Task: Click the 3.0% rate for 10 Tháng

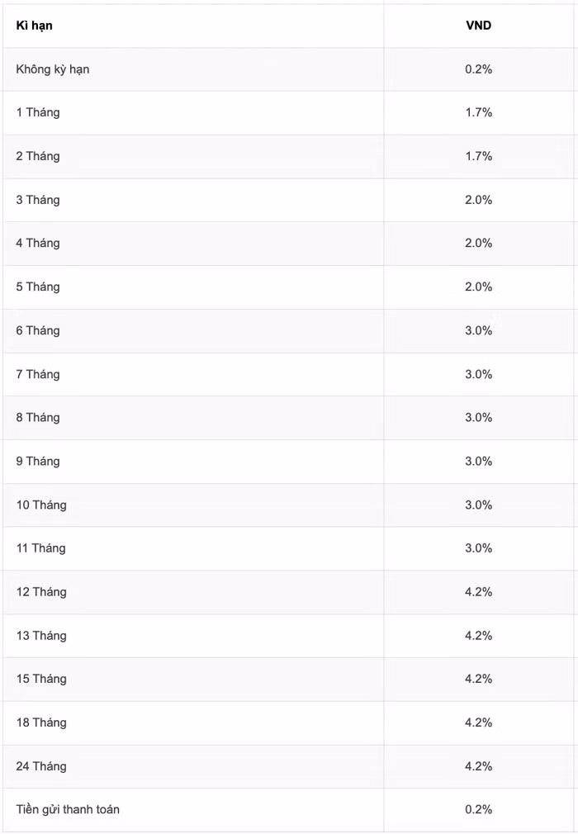Action: pos(478,505)
